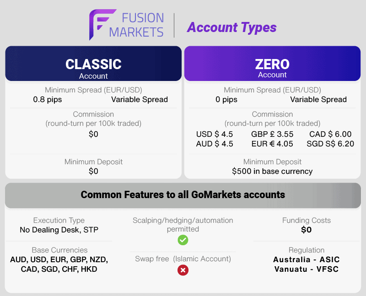
Task: Click the GBP £ 3.55 commission
Action: [272, 134]
